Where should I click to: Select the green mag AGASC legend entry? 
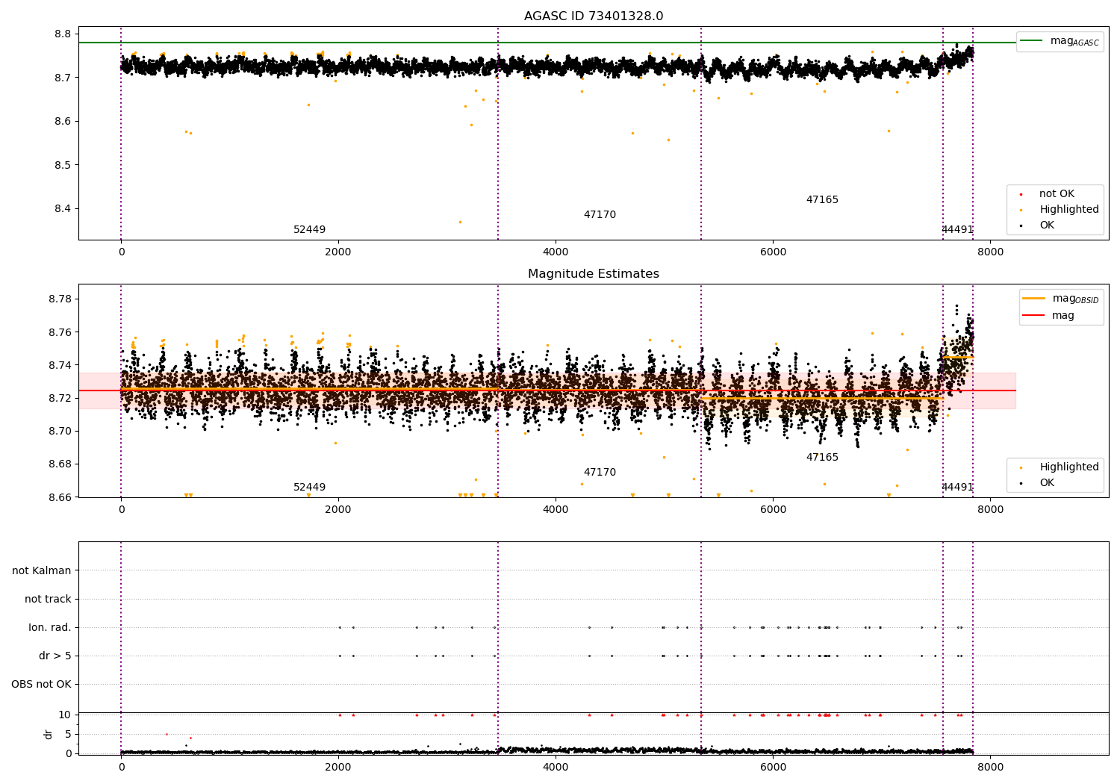coord(1060,41)
